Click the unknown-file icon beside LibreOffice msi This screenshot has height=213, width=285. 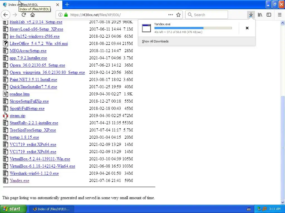pyautogui.click(x=6, y=43)
